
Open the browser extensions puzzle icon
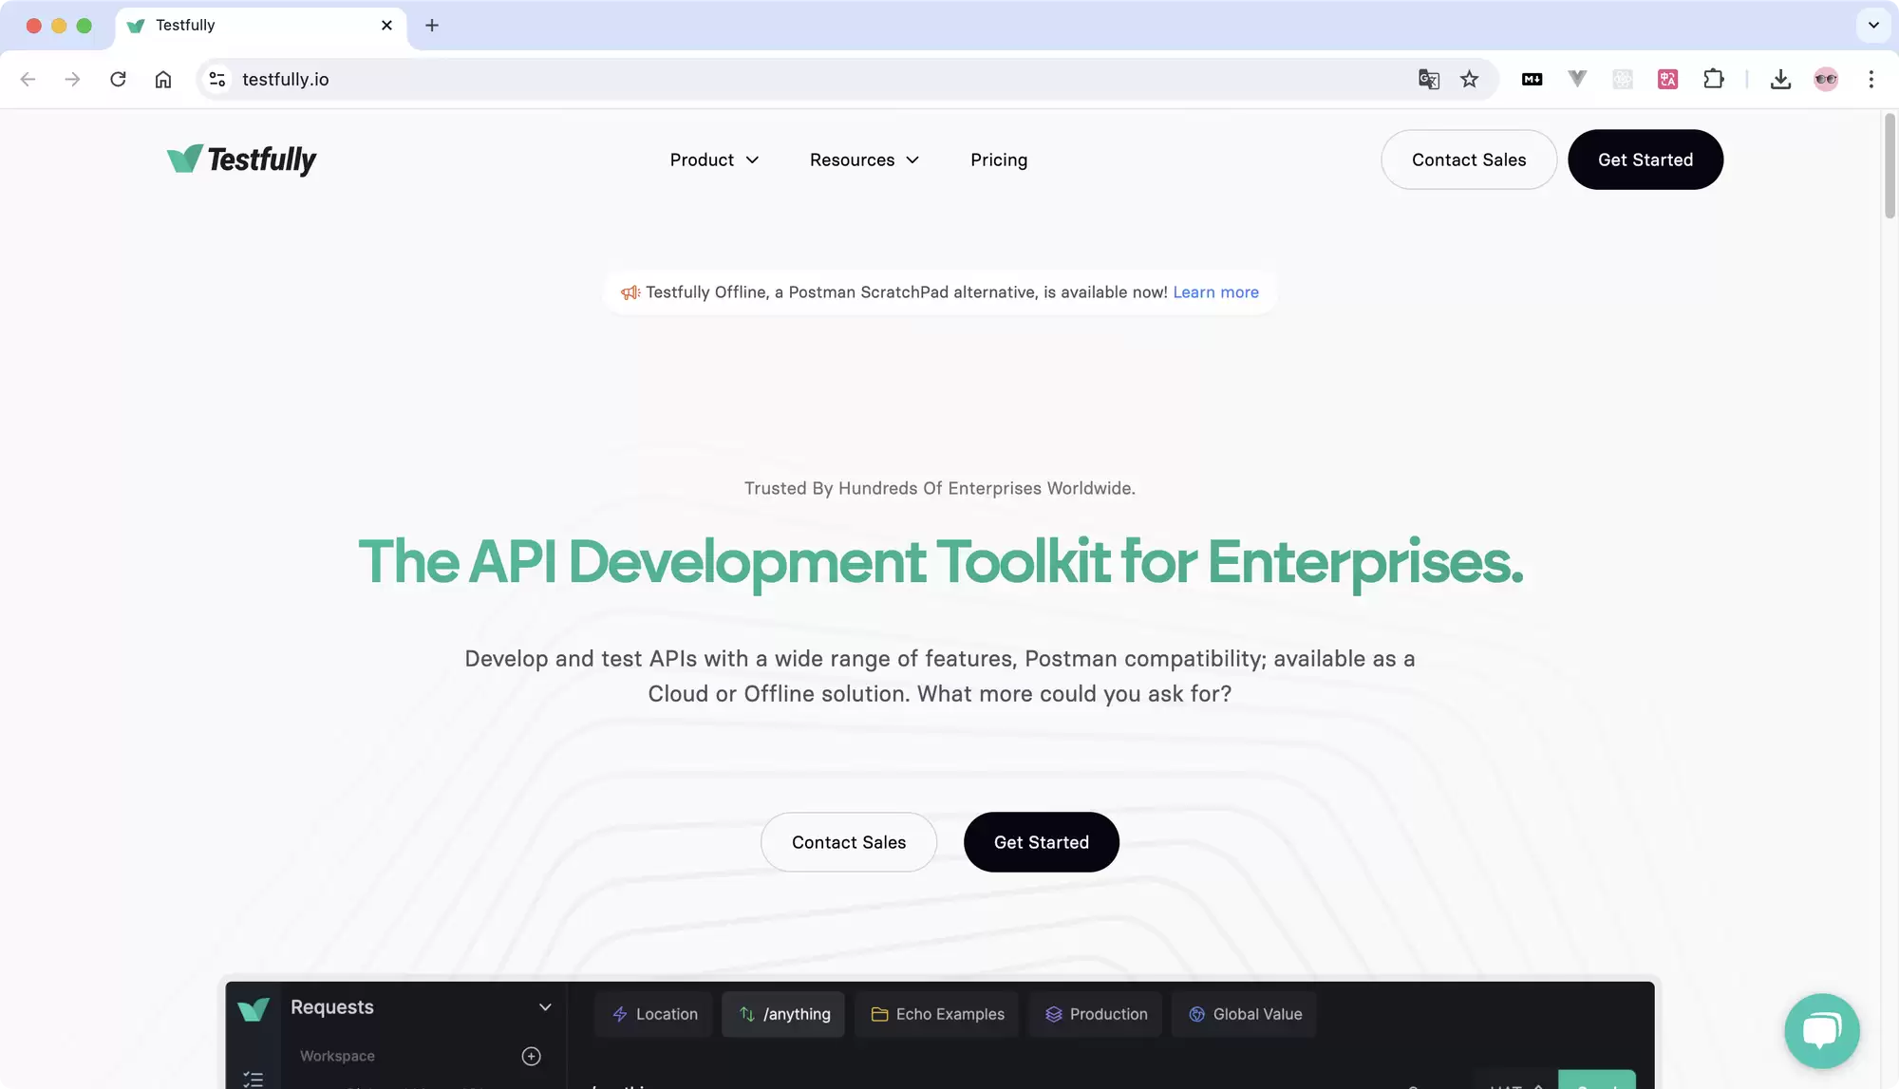[1713, 79]
